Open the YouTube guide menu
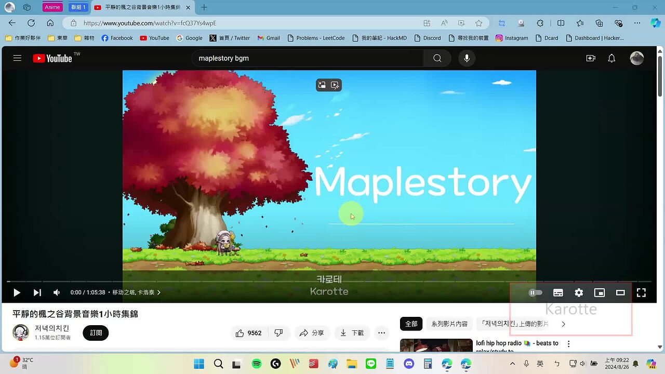Image resolution: width=665 pixels, height=374 pixels. 17,58
